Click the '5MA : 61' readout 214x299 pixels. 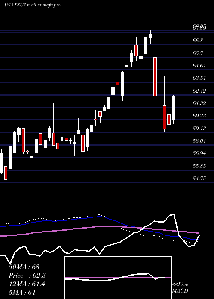tap(22, 293)
